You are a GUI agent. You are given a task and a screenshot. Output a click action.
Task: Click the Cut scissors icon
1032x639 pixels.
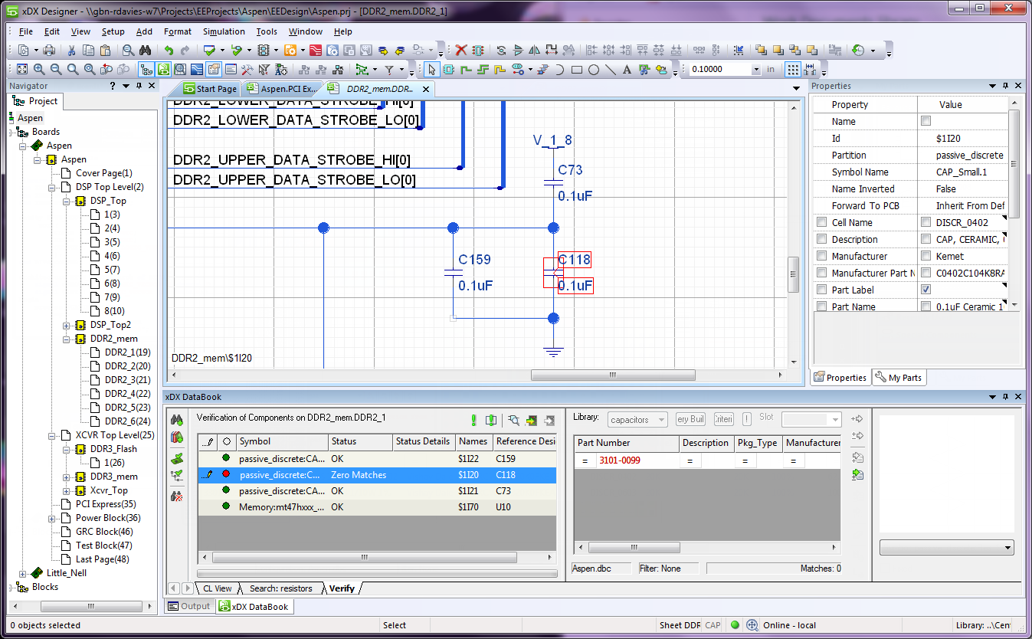point(71,51)
